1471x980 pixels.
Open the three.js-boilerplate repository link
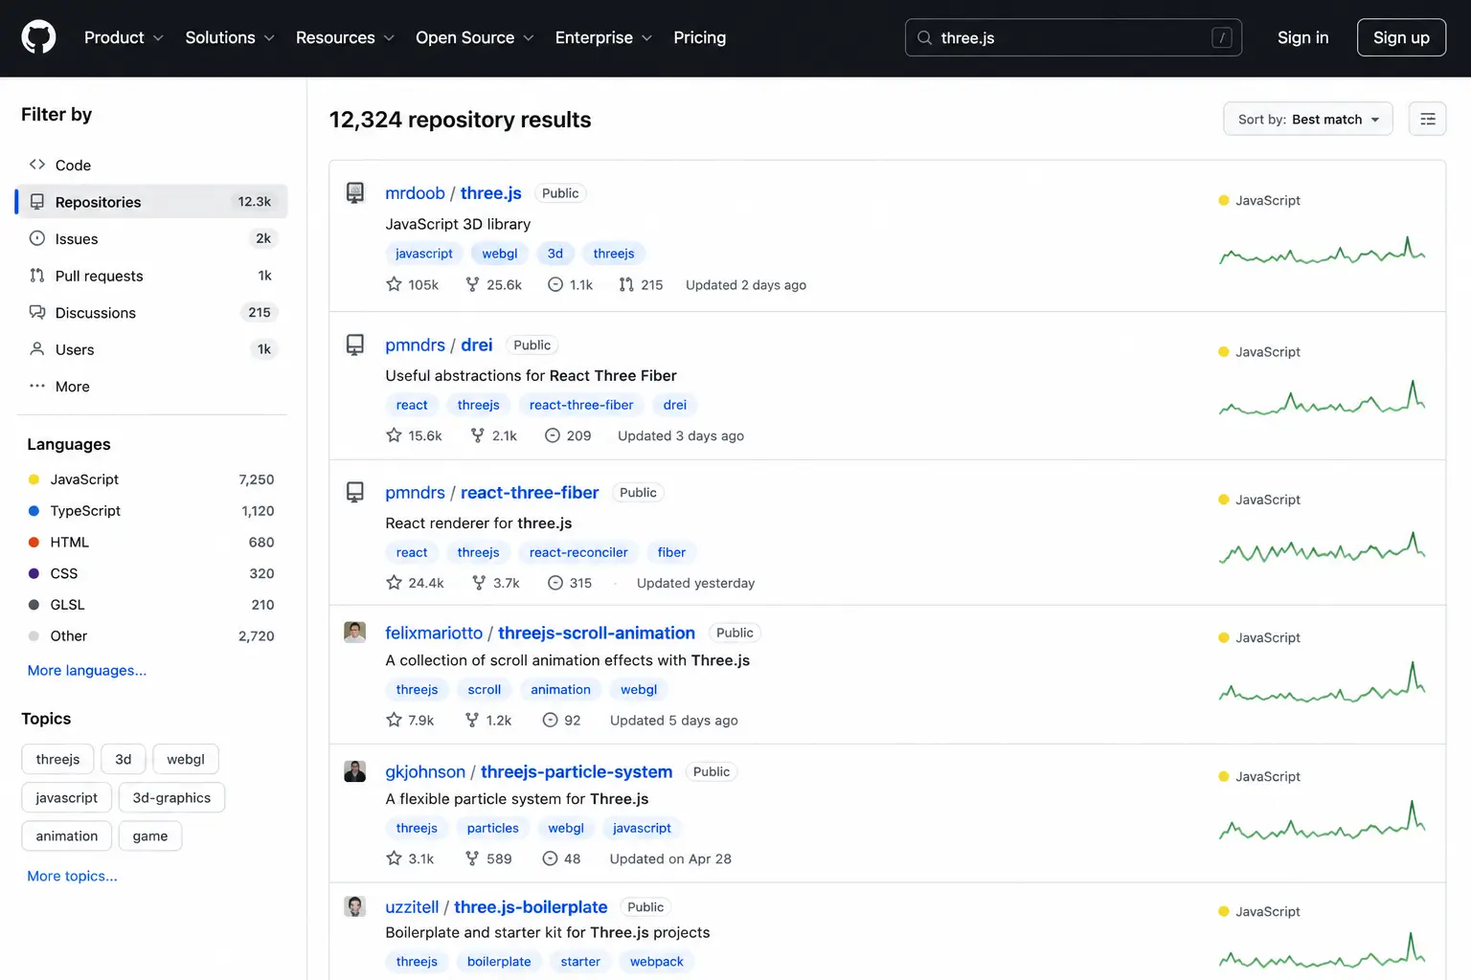[x=531, y=906]
